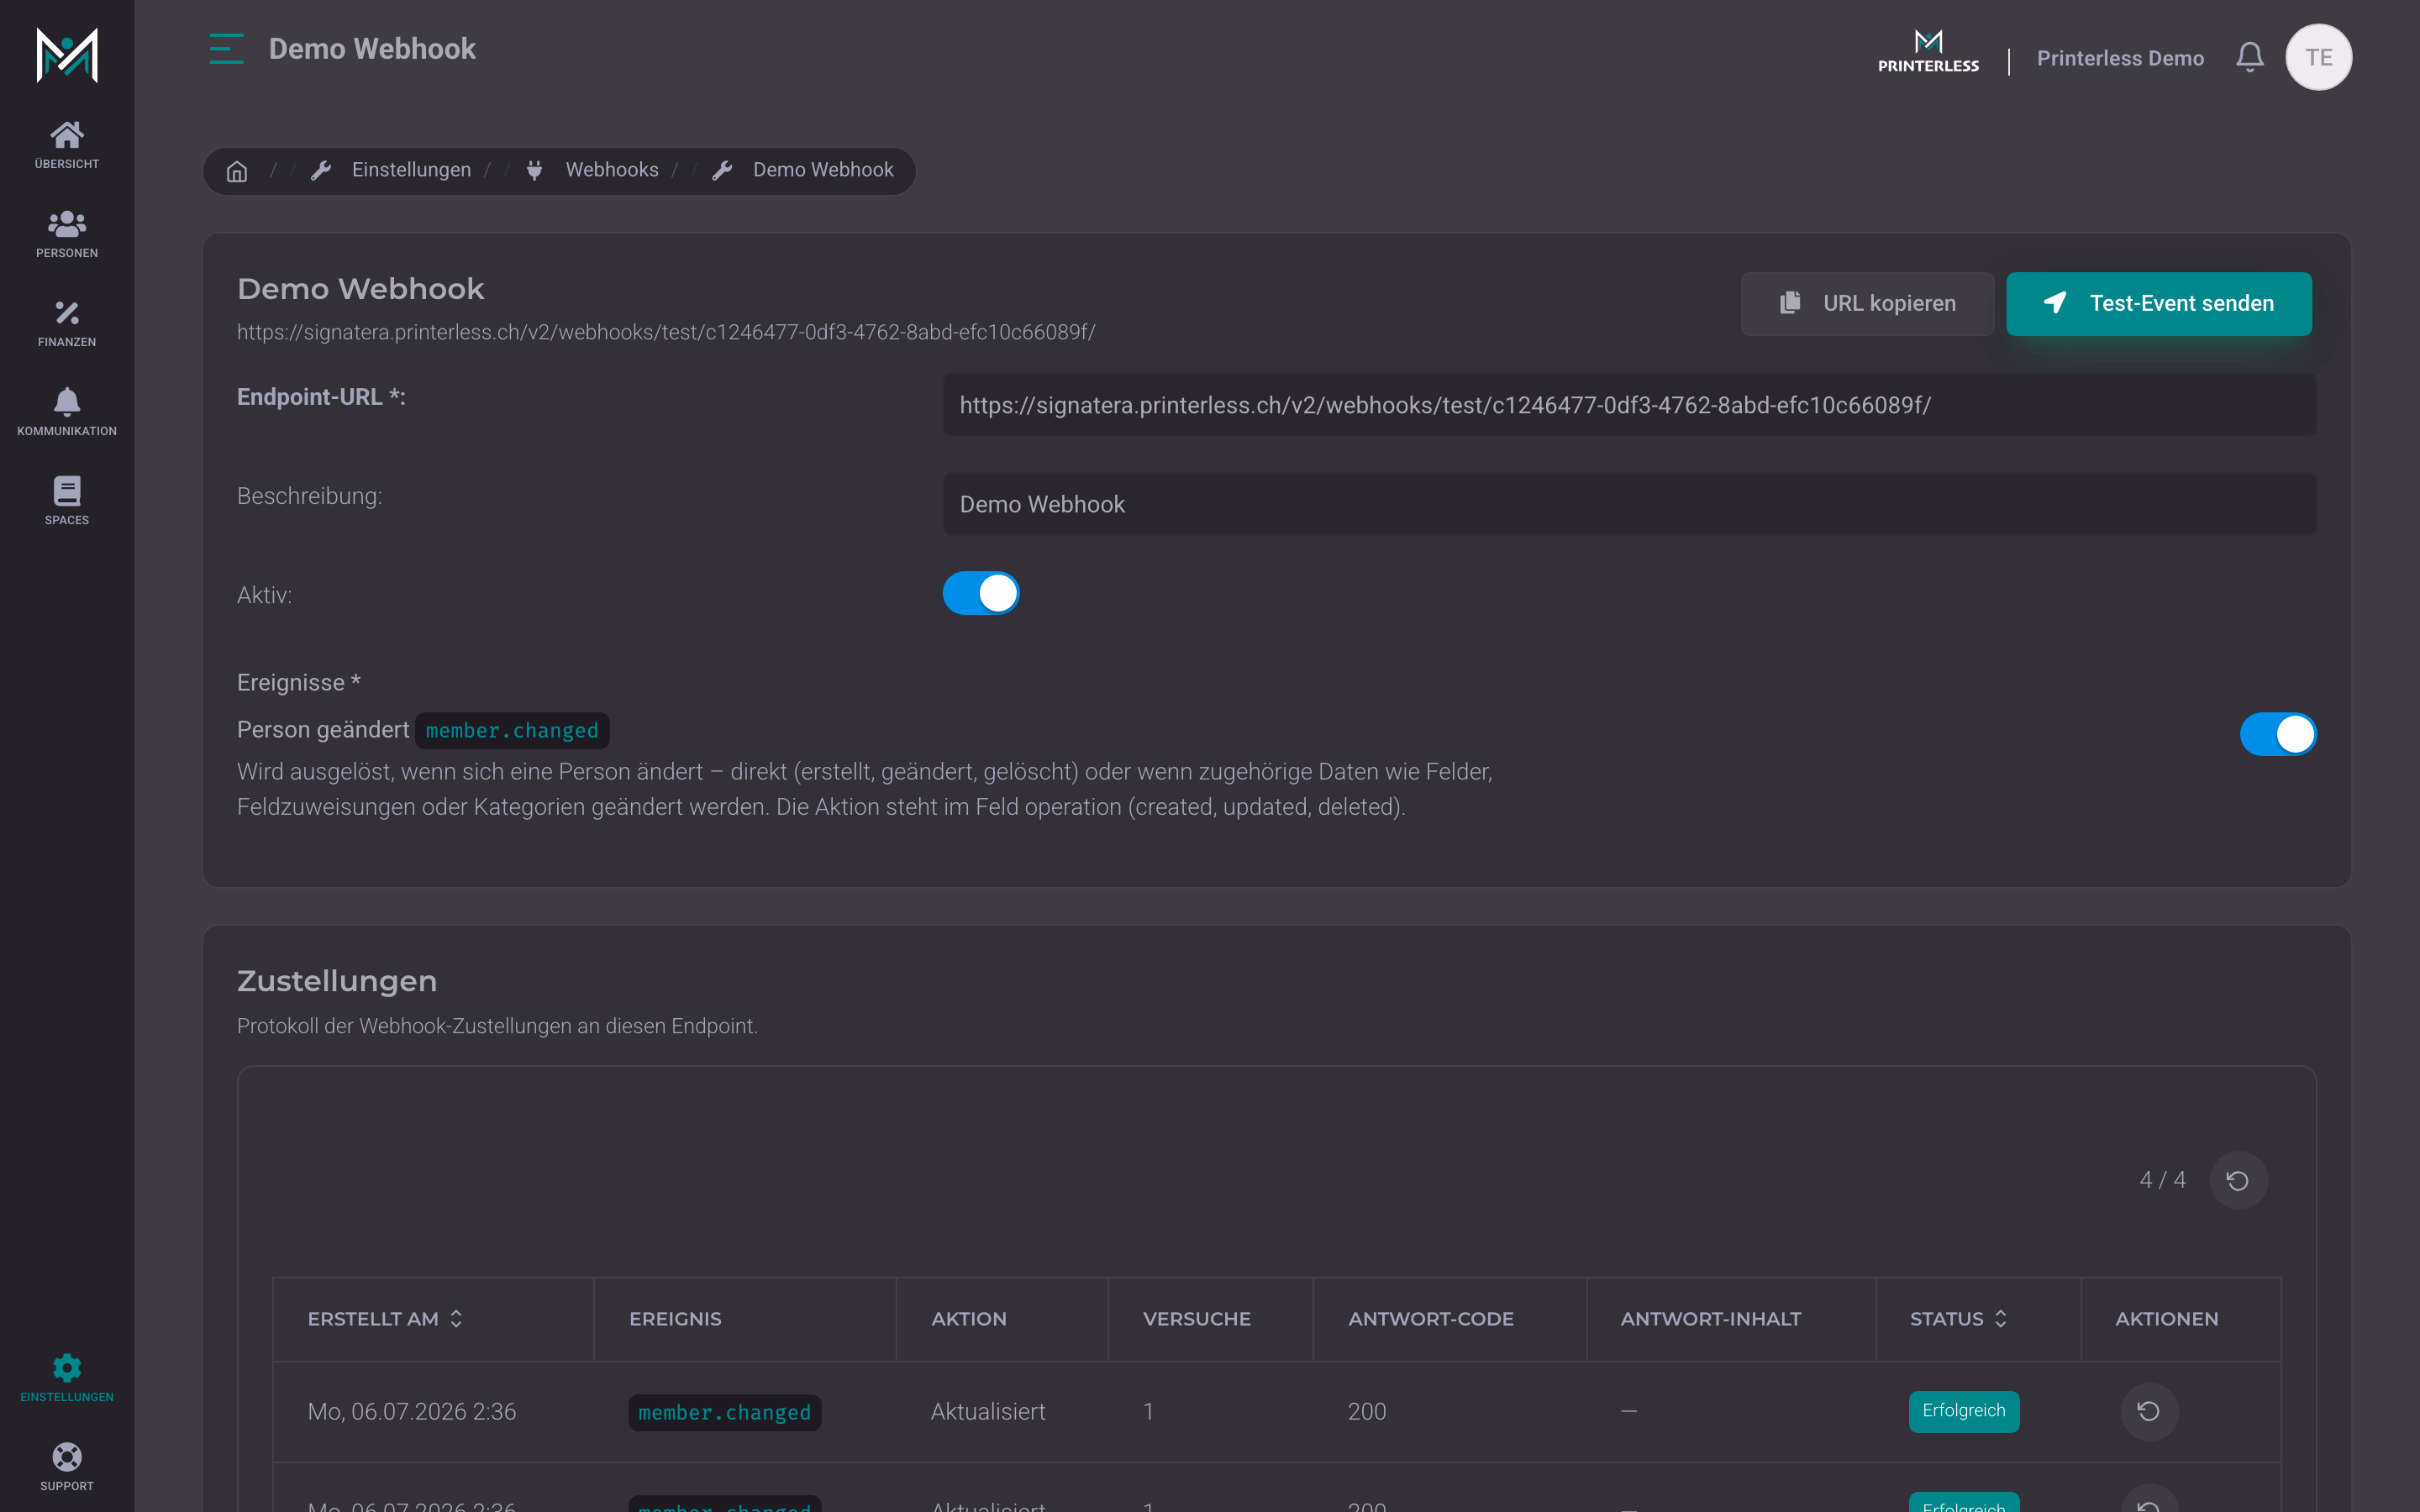Open the Kommunikation section
The image size is (2420, 1512).
click(x=67, y=412)
